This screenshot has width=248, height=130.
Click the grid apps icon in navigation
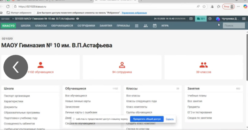136,26
